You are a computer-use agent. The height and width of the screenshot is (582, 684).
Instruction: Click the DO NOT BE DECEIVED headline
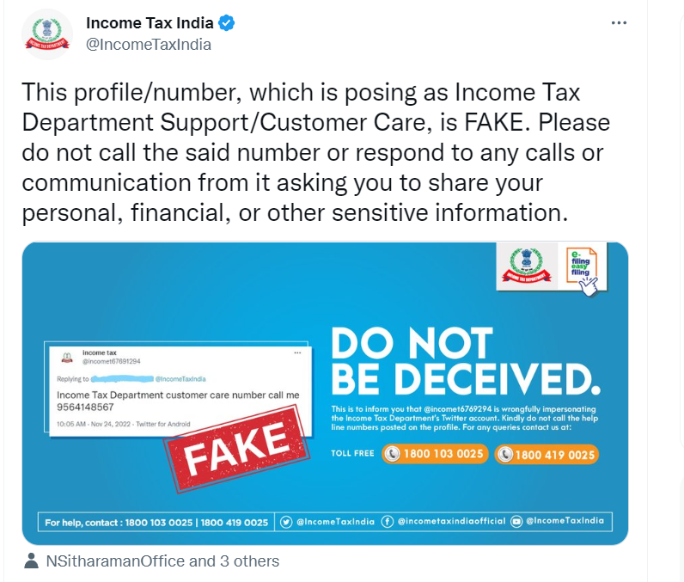[x=466, y=361]
